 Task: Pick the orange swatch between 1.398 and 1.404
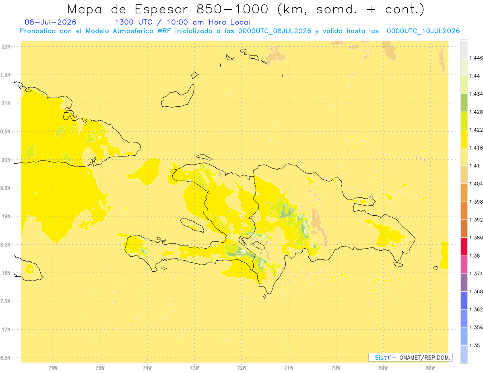464,193
